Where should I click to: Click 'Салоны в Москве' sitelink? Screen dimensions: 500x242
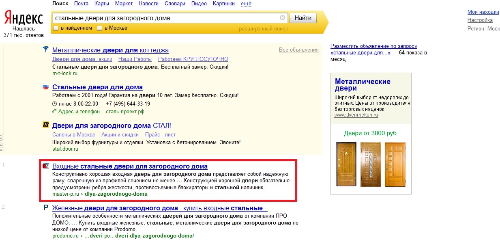click(x=74, y=135)
